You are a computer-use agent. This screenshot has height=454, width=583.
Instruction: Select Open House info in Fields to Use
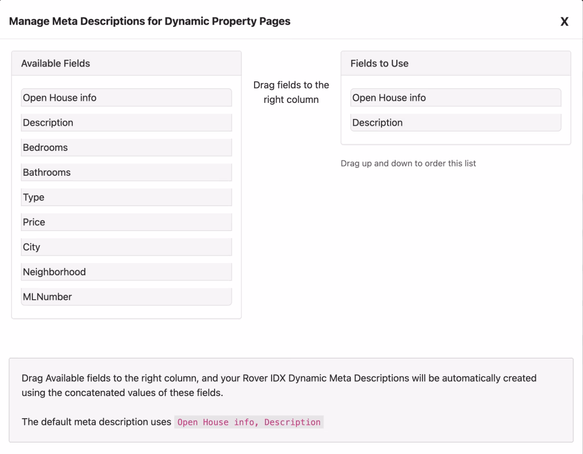click(x=455, y=98)
